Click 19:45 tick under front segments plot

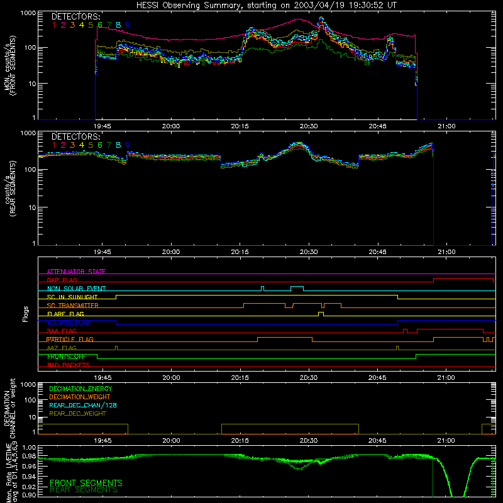pyautogui.click(x=102, y=126)
